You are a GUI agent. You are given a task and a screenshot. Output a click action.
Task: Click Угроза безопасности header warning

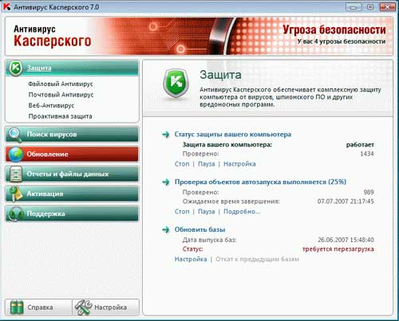334,29
